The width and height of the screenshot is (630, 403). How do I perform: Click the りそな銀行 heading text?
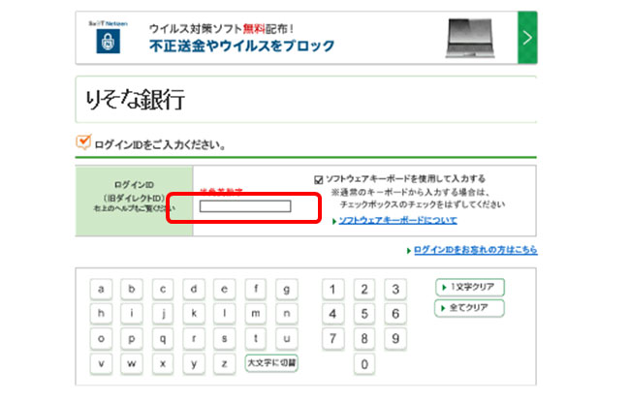pos(135,100)
